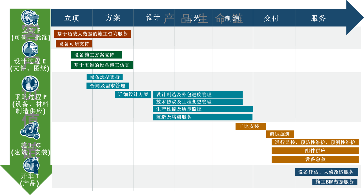Click the 生产性能及质量监控 bar
This screenshot has height=195, width=364.
click(203, 109)
